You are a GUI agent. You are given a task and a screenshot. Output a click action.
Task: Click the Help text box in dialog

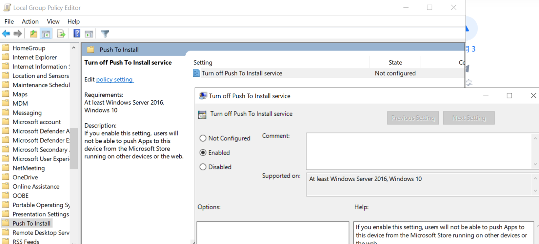443,233
